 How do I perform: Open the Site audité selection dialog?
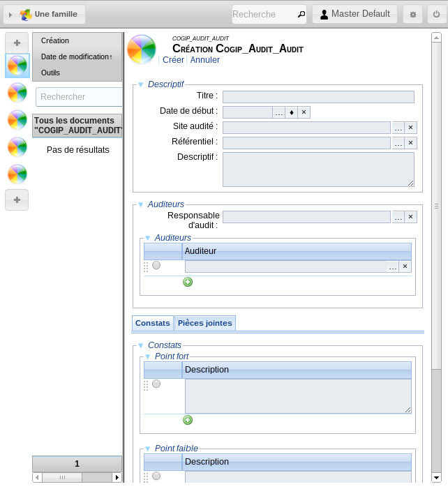(x=398, y=128)
